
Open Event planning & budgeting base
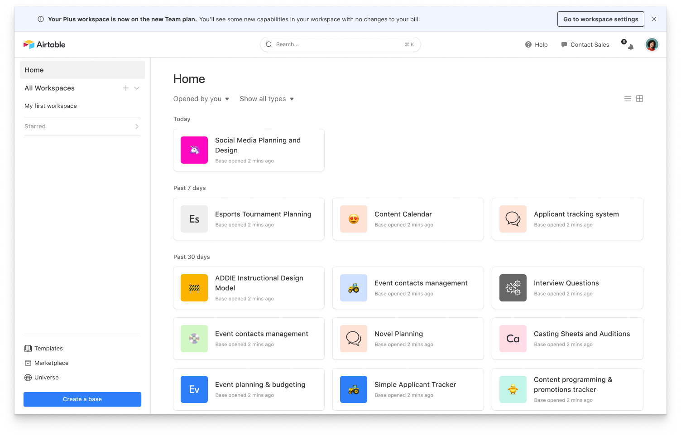(249, 389)
